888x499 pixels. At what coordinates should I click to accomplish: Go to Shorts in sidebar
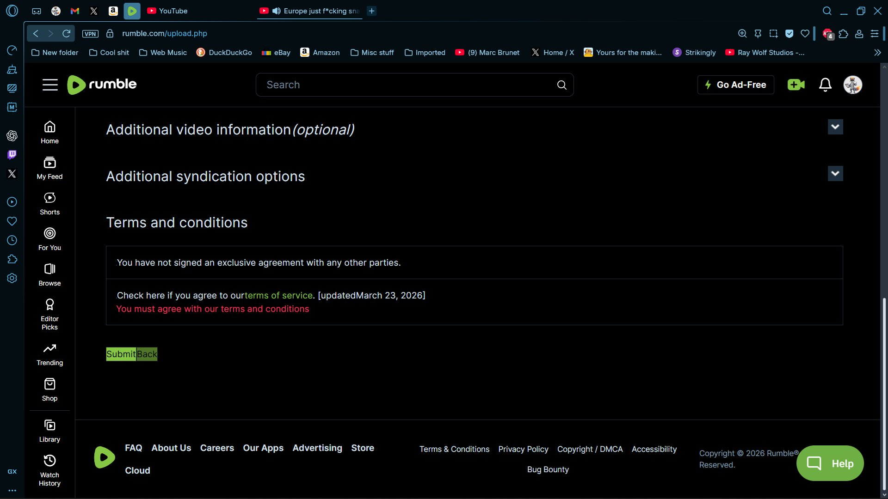tap(49, 204)
